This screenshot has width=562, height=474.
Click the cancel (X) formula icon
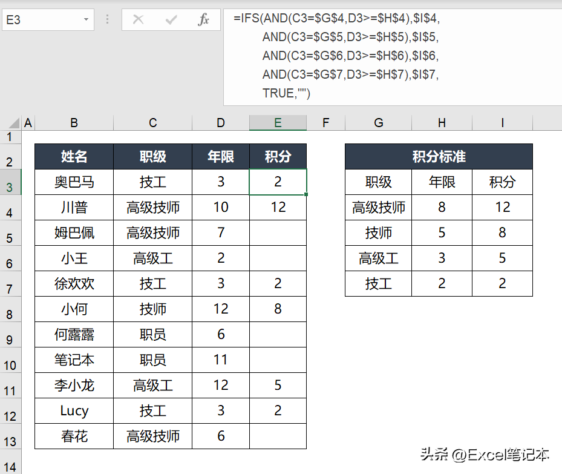[138, 19]
